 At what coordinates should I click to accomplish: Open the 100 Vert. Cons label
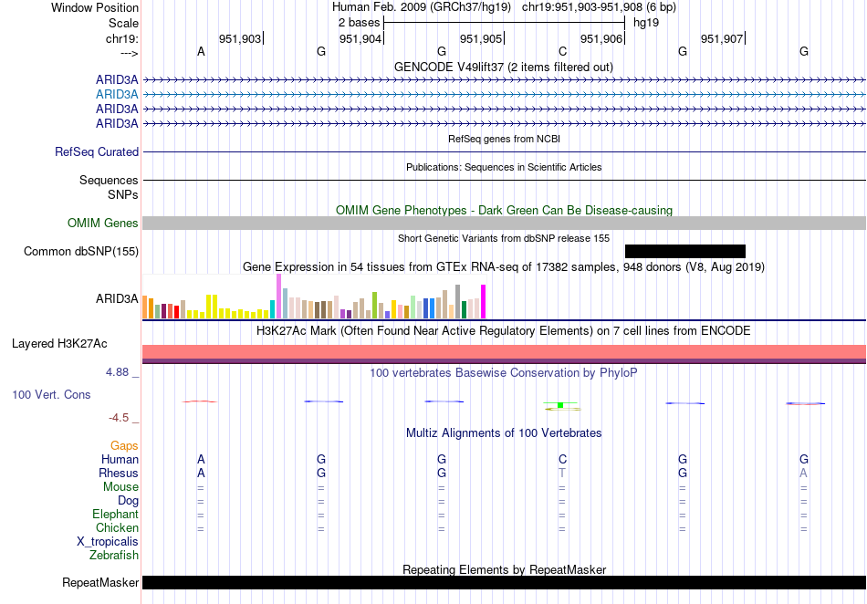pyautogui.click(x=51, y=394)
